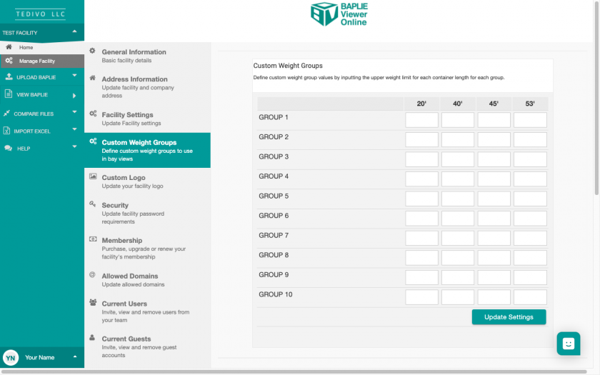Open the Your Name user menu arrow
The image size is (600, 375).
click(75, 356)
